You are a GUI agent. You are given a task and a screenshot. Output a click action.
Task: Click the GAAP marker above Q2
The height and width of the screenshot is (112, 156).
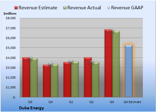point(92,63)
